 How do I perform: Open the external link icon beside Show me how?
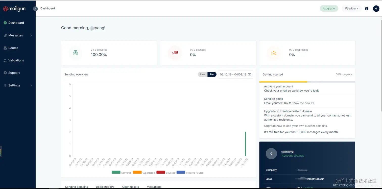click(x=313, y=103)
